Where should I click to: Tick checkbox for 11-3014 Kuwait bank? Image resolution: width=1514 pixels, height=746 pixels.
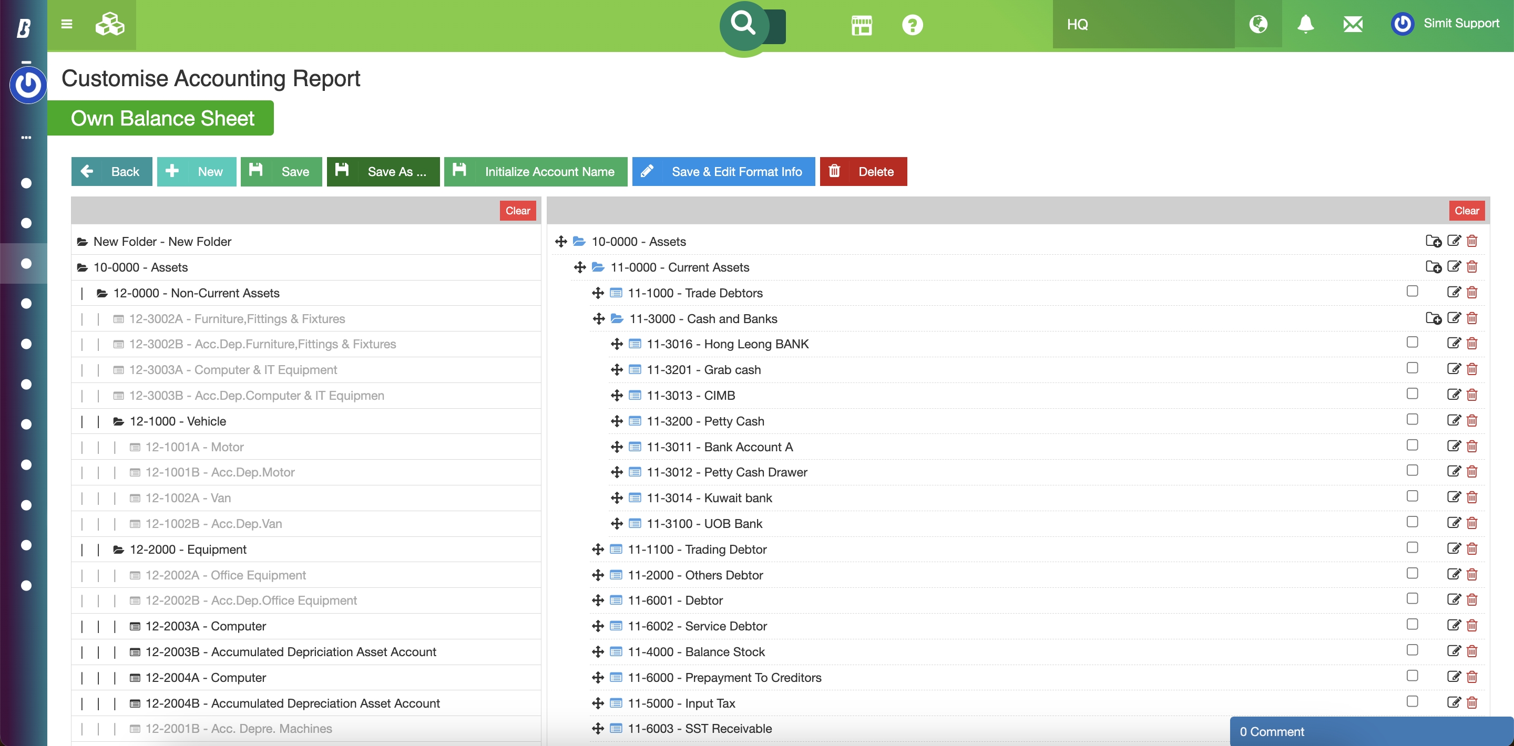(x=1411, y=496)
